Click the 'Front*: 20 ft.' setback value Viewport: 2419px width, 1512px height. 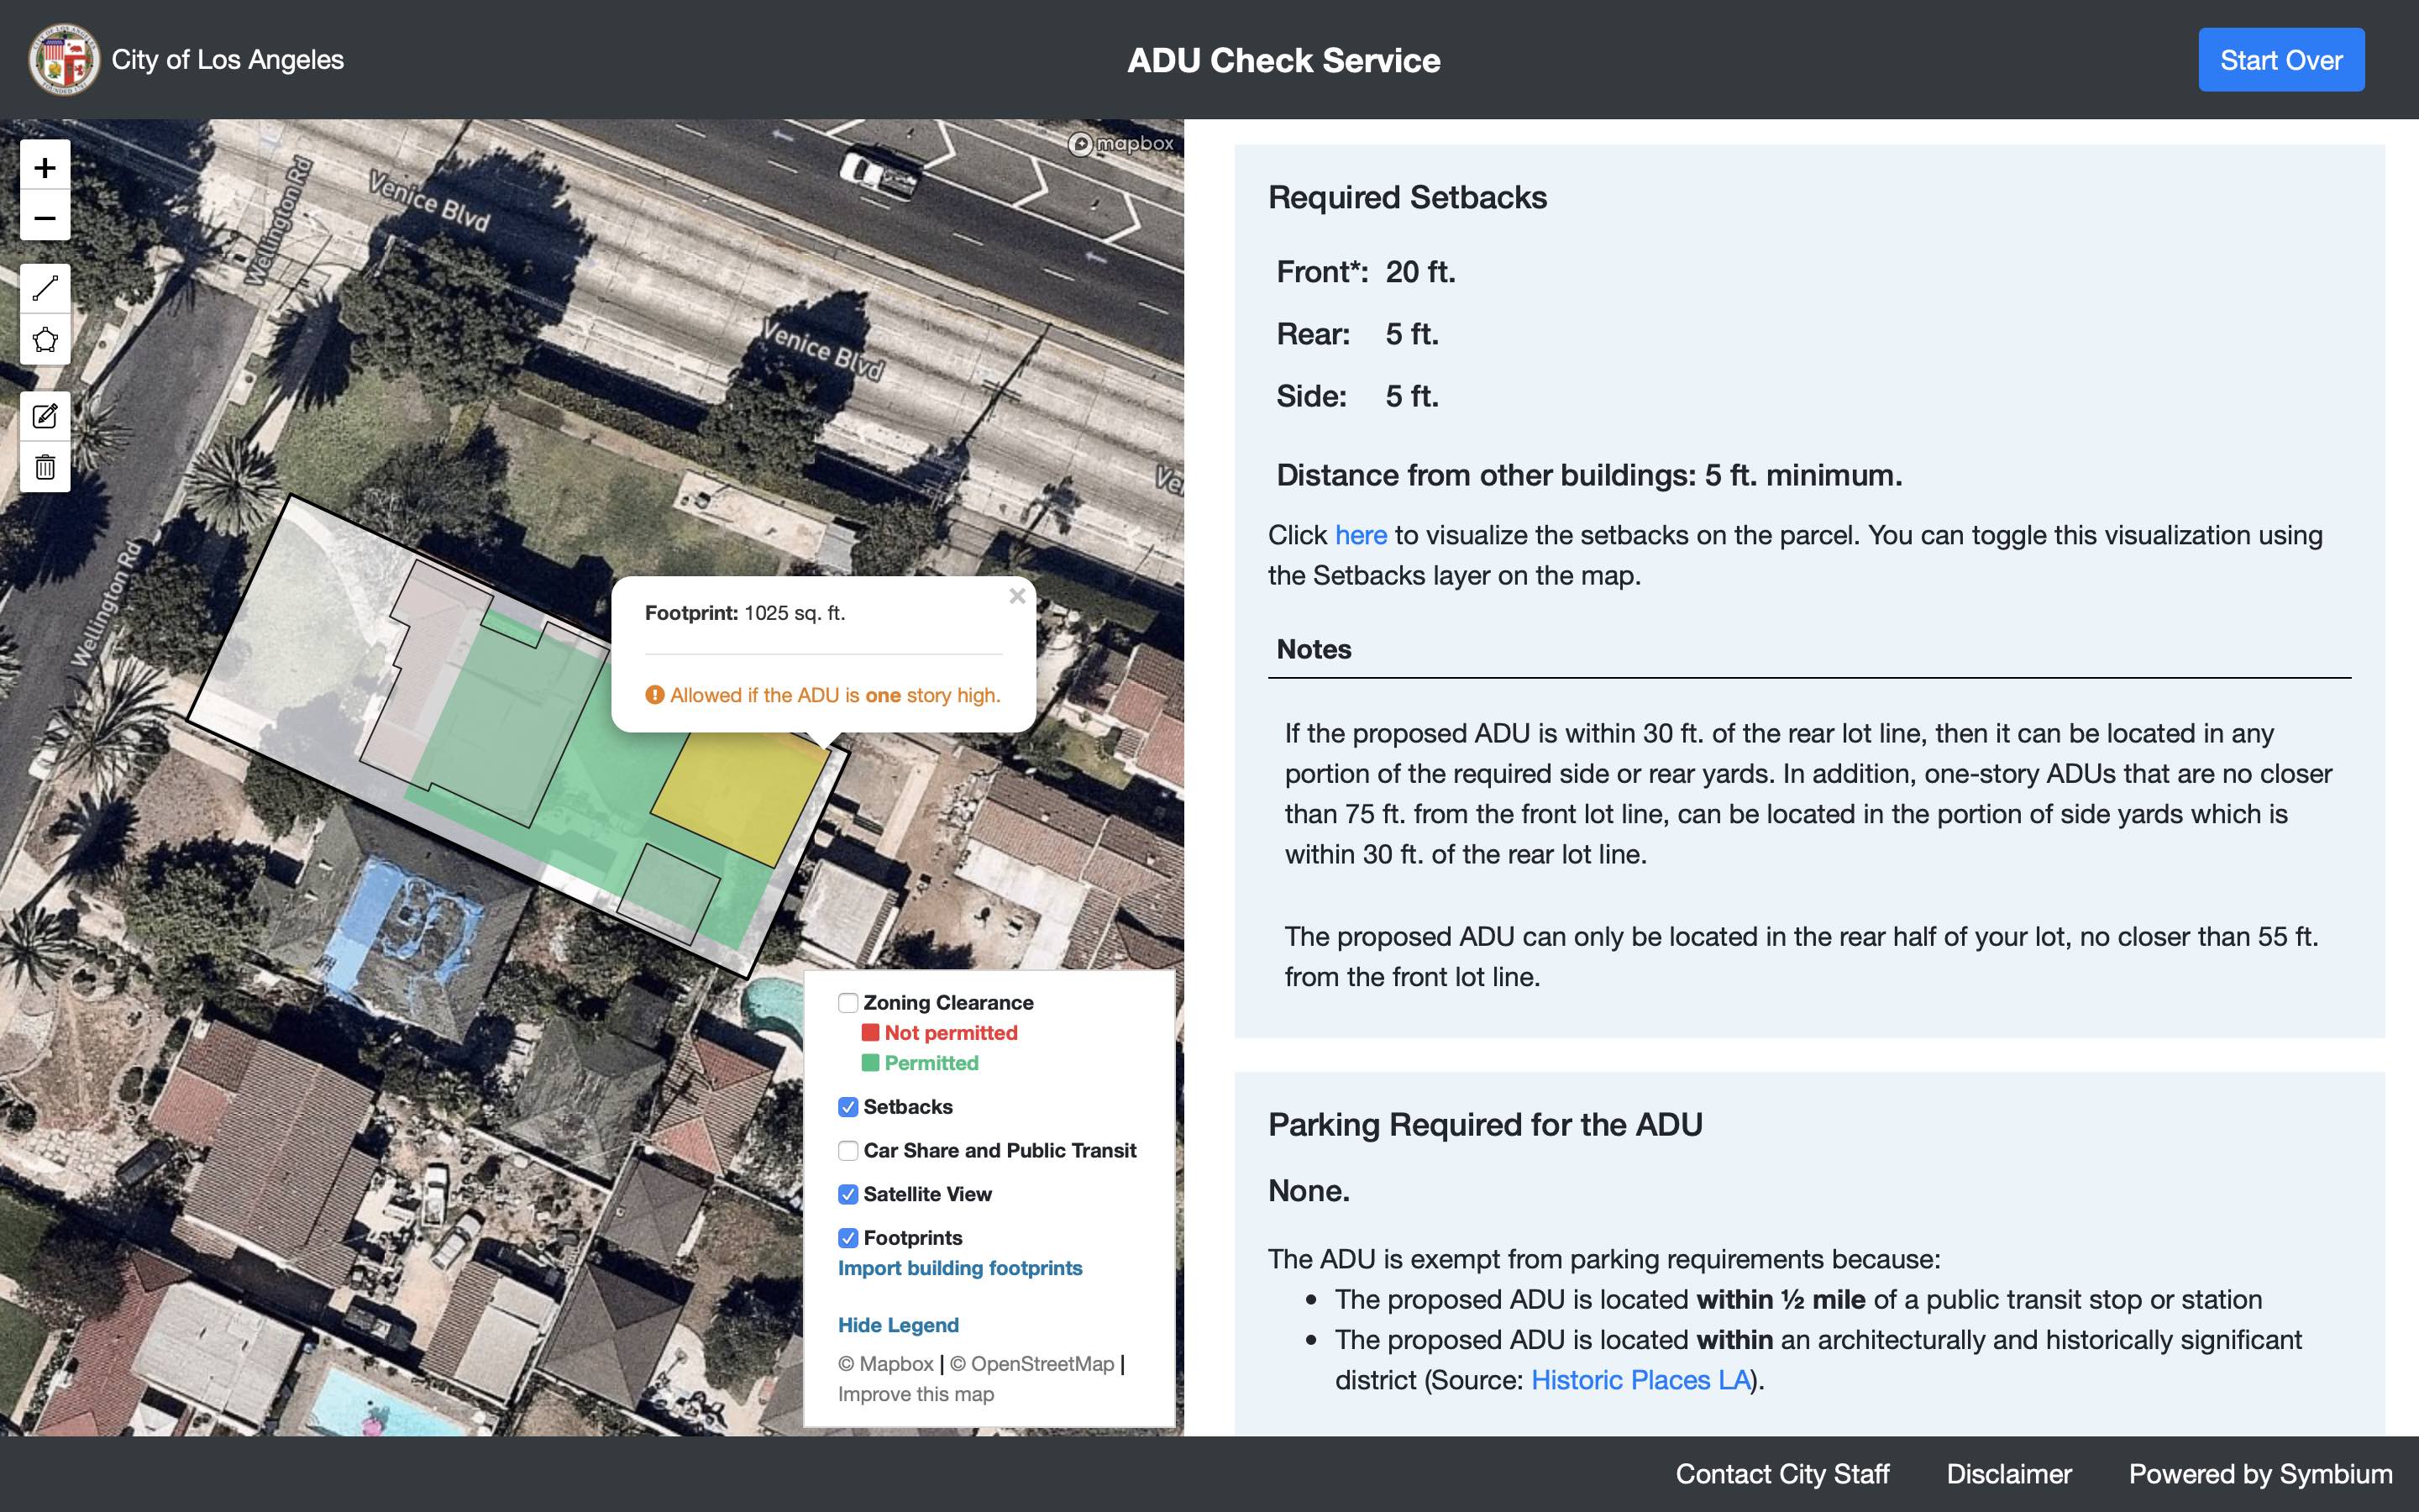(x=1367, y=272)
